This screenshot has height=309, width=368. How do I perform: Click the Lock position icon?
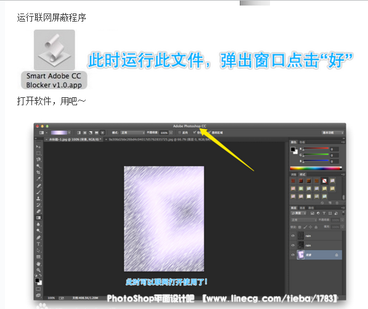[x=311, y=227]
